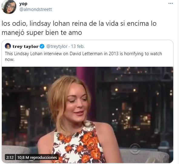Click the 13 feb. timestamp
179x164 pixels.
point(78,46)
